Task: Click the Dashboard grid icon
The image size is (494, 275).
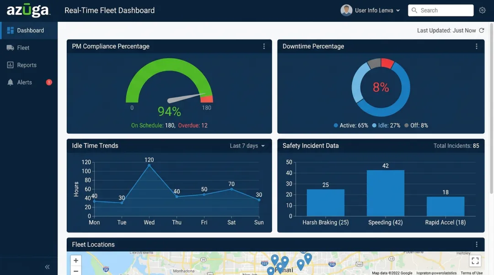Action: coord(11,31)
